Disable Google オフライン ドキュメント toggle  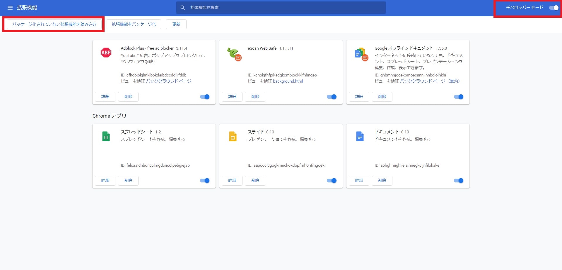point(459,97)
